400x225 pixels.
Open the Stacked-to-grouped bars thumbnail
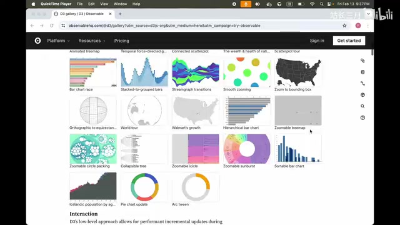[x=144, y=72]
